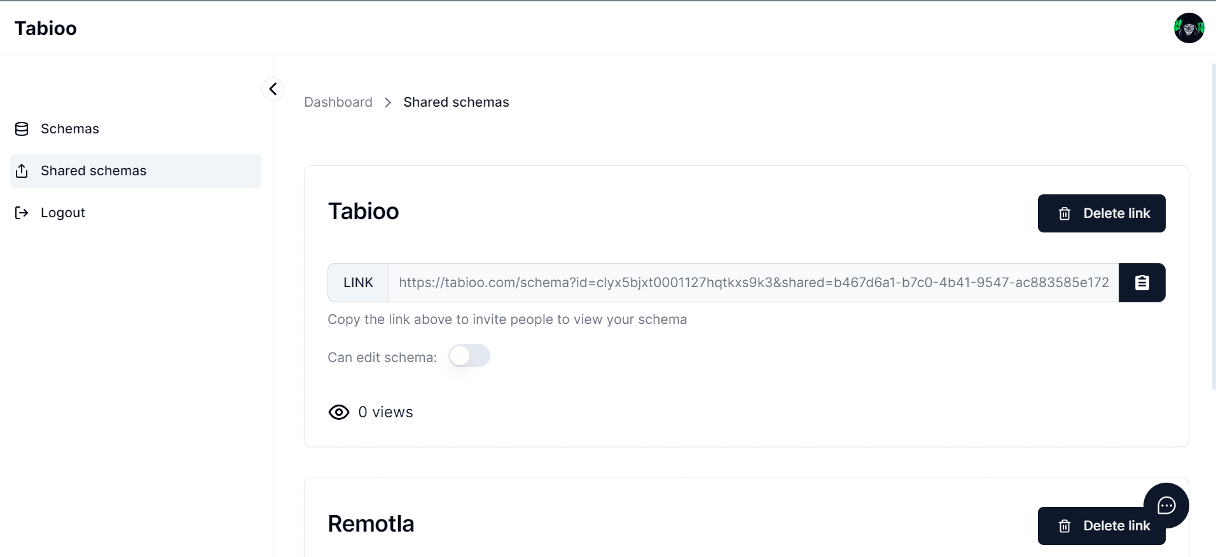Screen dimensions: 1216x557
Task: Open the user avatar profile menu
Action: click(1189, 28)
